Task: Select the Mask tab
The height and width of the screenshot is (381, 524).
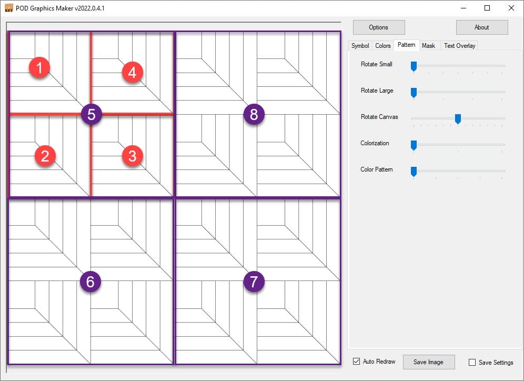Action: click(428, 46)
